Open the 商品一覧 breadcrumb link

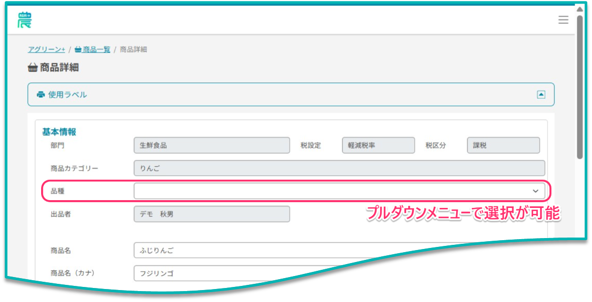click(x=96, y=49)
